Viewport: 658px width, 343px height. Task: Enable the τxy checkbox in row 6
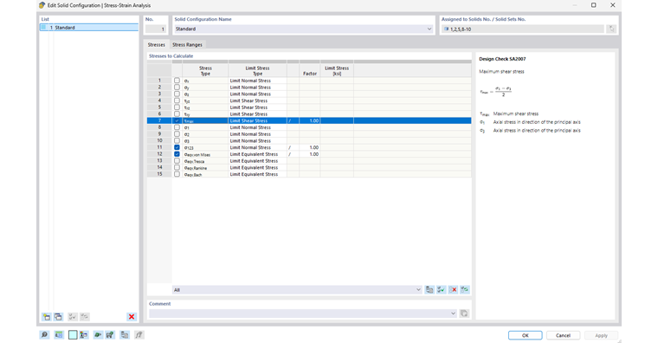[x=177, y=113]
